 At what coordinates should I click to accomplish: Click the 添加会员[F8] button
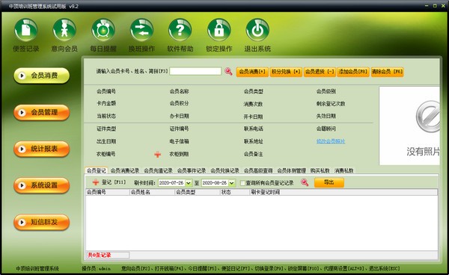pos(353,72)
